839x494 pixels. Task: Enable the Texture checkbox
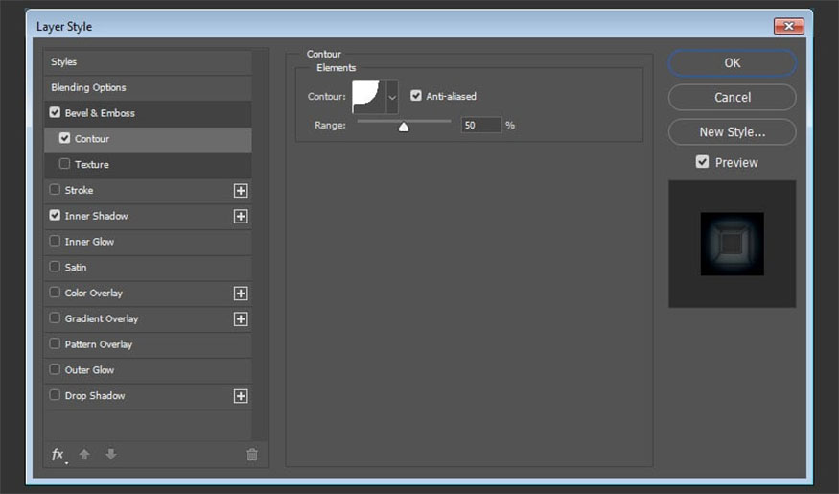click(65, 164)
